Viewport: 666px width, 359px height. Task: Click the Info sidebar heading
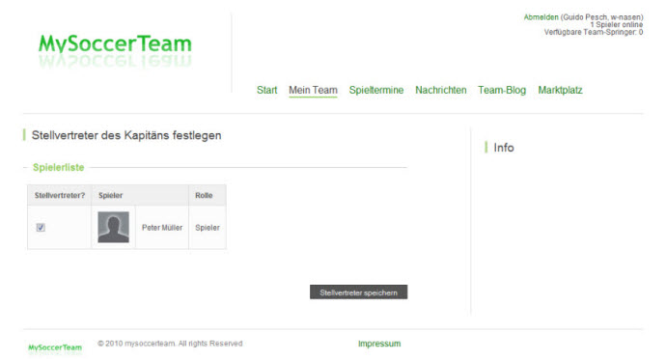pos(504,148)
